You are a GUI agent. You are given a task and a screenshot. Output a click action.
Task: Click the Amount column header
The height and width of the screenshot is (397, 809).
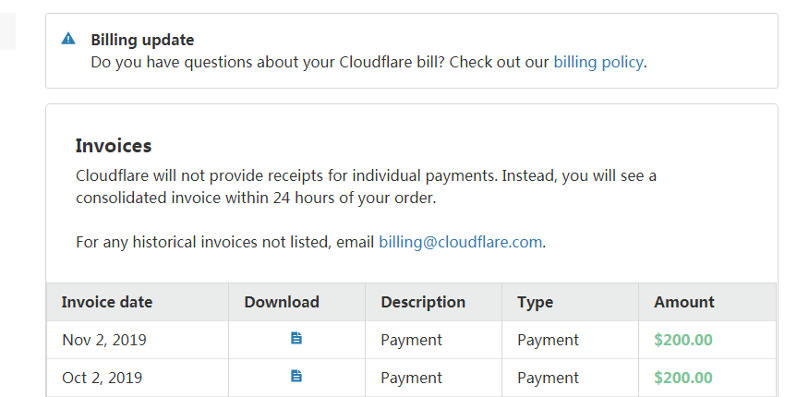[684, 302]
